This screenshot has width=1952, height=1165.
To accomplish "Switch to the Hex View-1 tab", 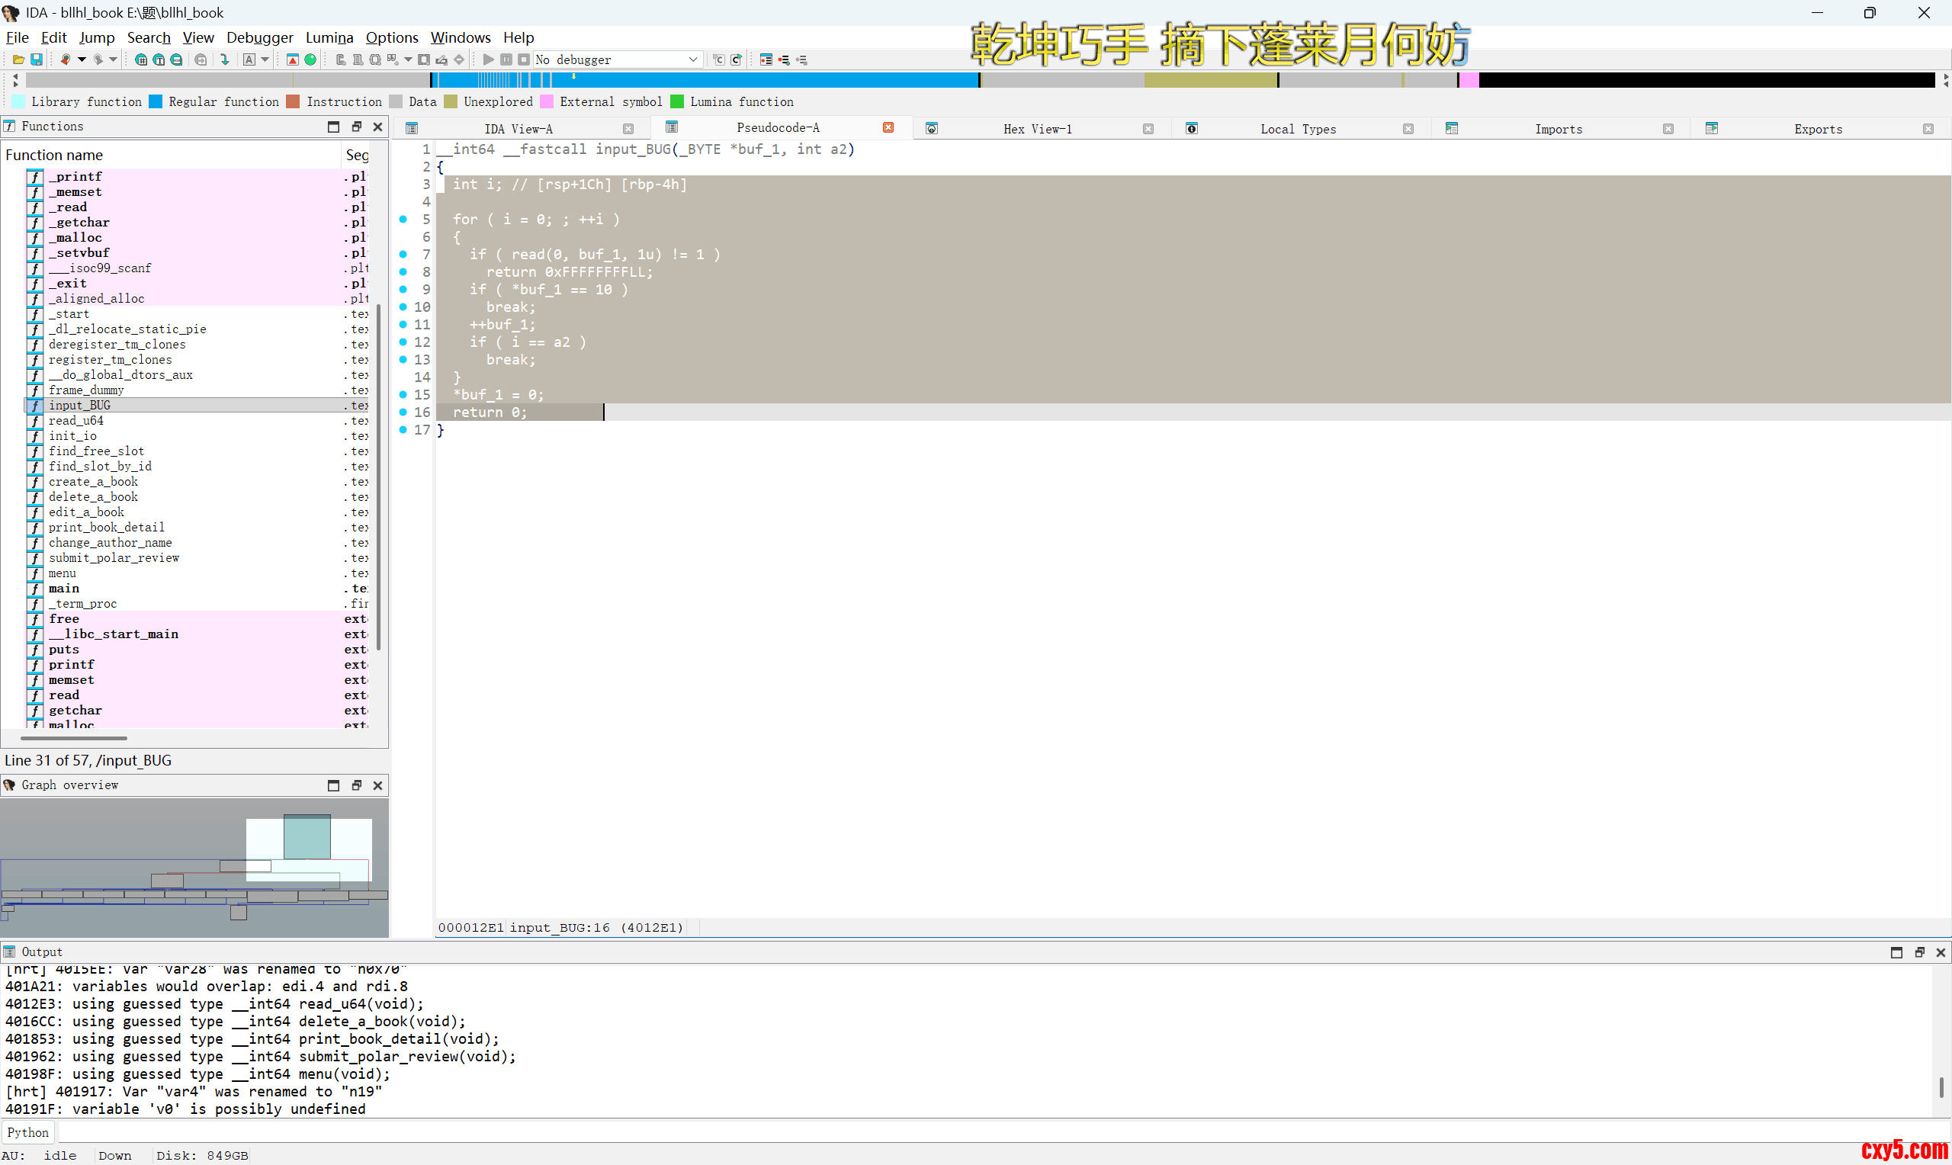I will [1037, 129].
